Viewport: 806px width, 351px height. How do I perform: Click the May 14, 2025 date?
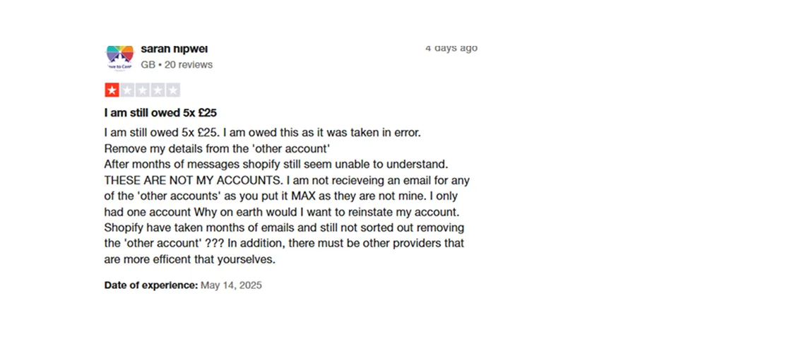pos(231,285)
